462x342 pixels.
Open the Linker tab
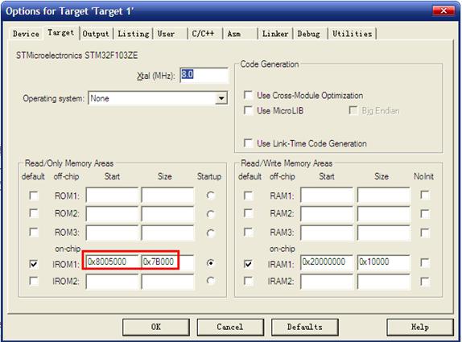[275, 34]
